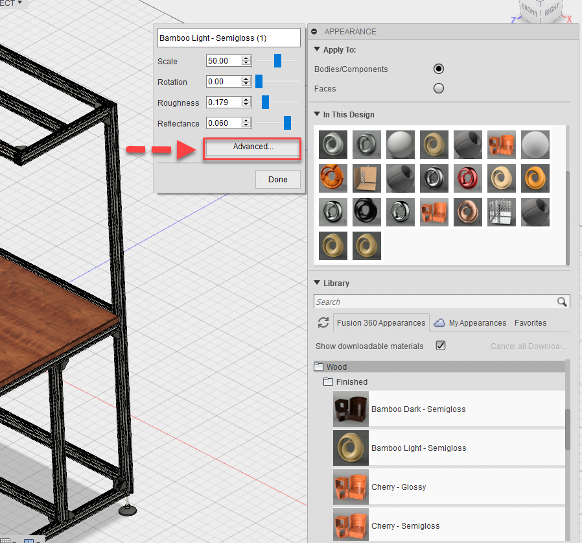Viewport: 582px width, 543px height.
Task: Click the collapse icon on the APPEARANCE panel header
Action: [314, 31]
